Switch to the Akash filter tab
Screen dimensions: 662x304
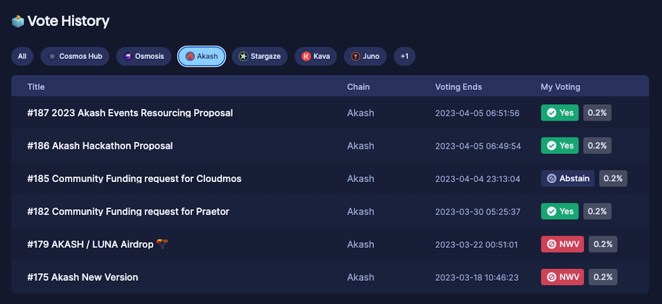tap(201, 56)
